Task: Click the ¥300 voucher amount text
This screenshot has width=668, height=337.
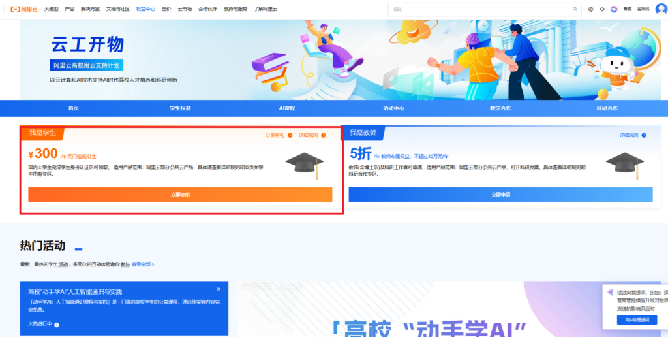Action: (42, 153)
